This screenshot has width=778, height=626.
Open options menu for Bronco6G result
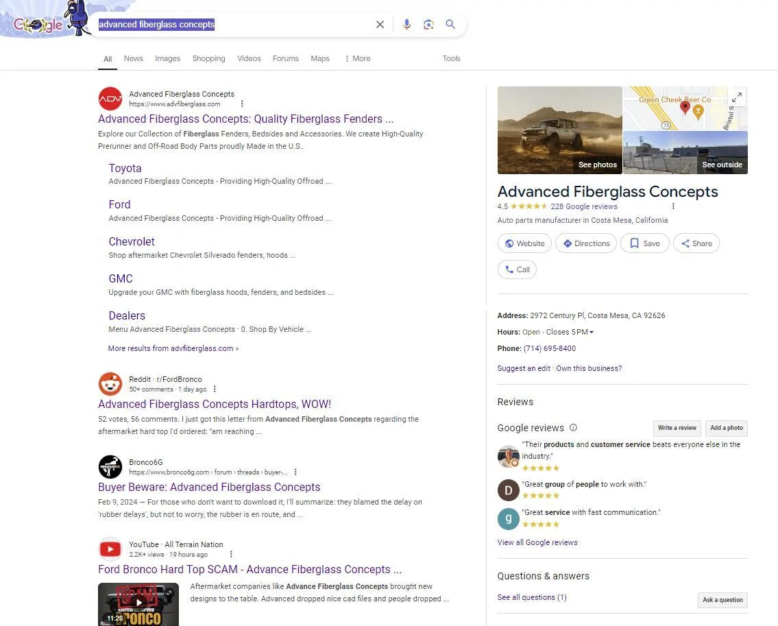(295, 472)
